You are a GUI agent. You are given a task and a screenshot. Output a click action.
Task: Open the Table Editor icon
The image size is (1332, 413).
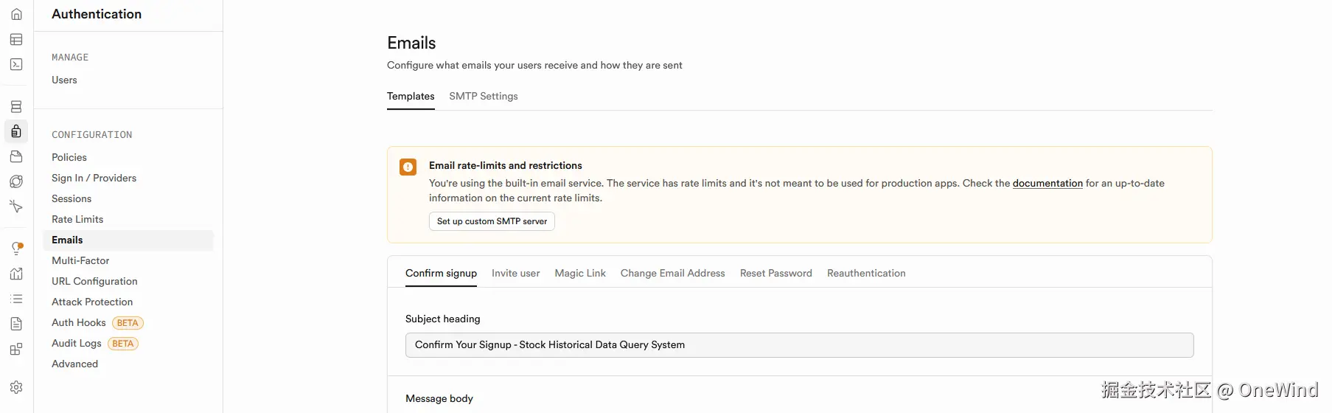(16, 39)
